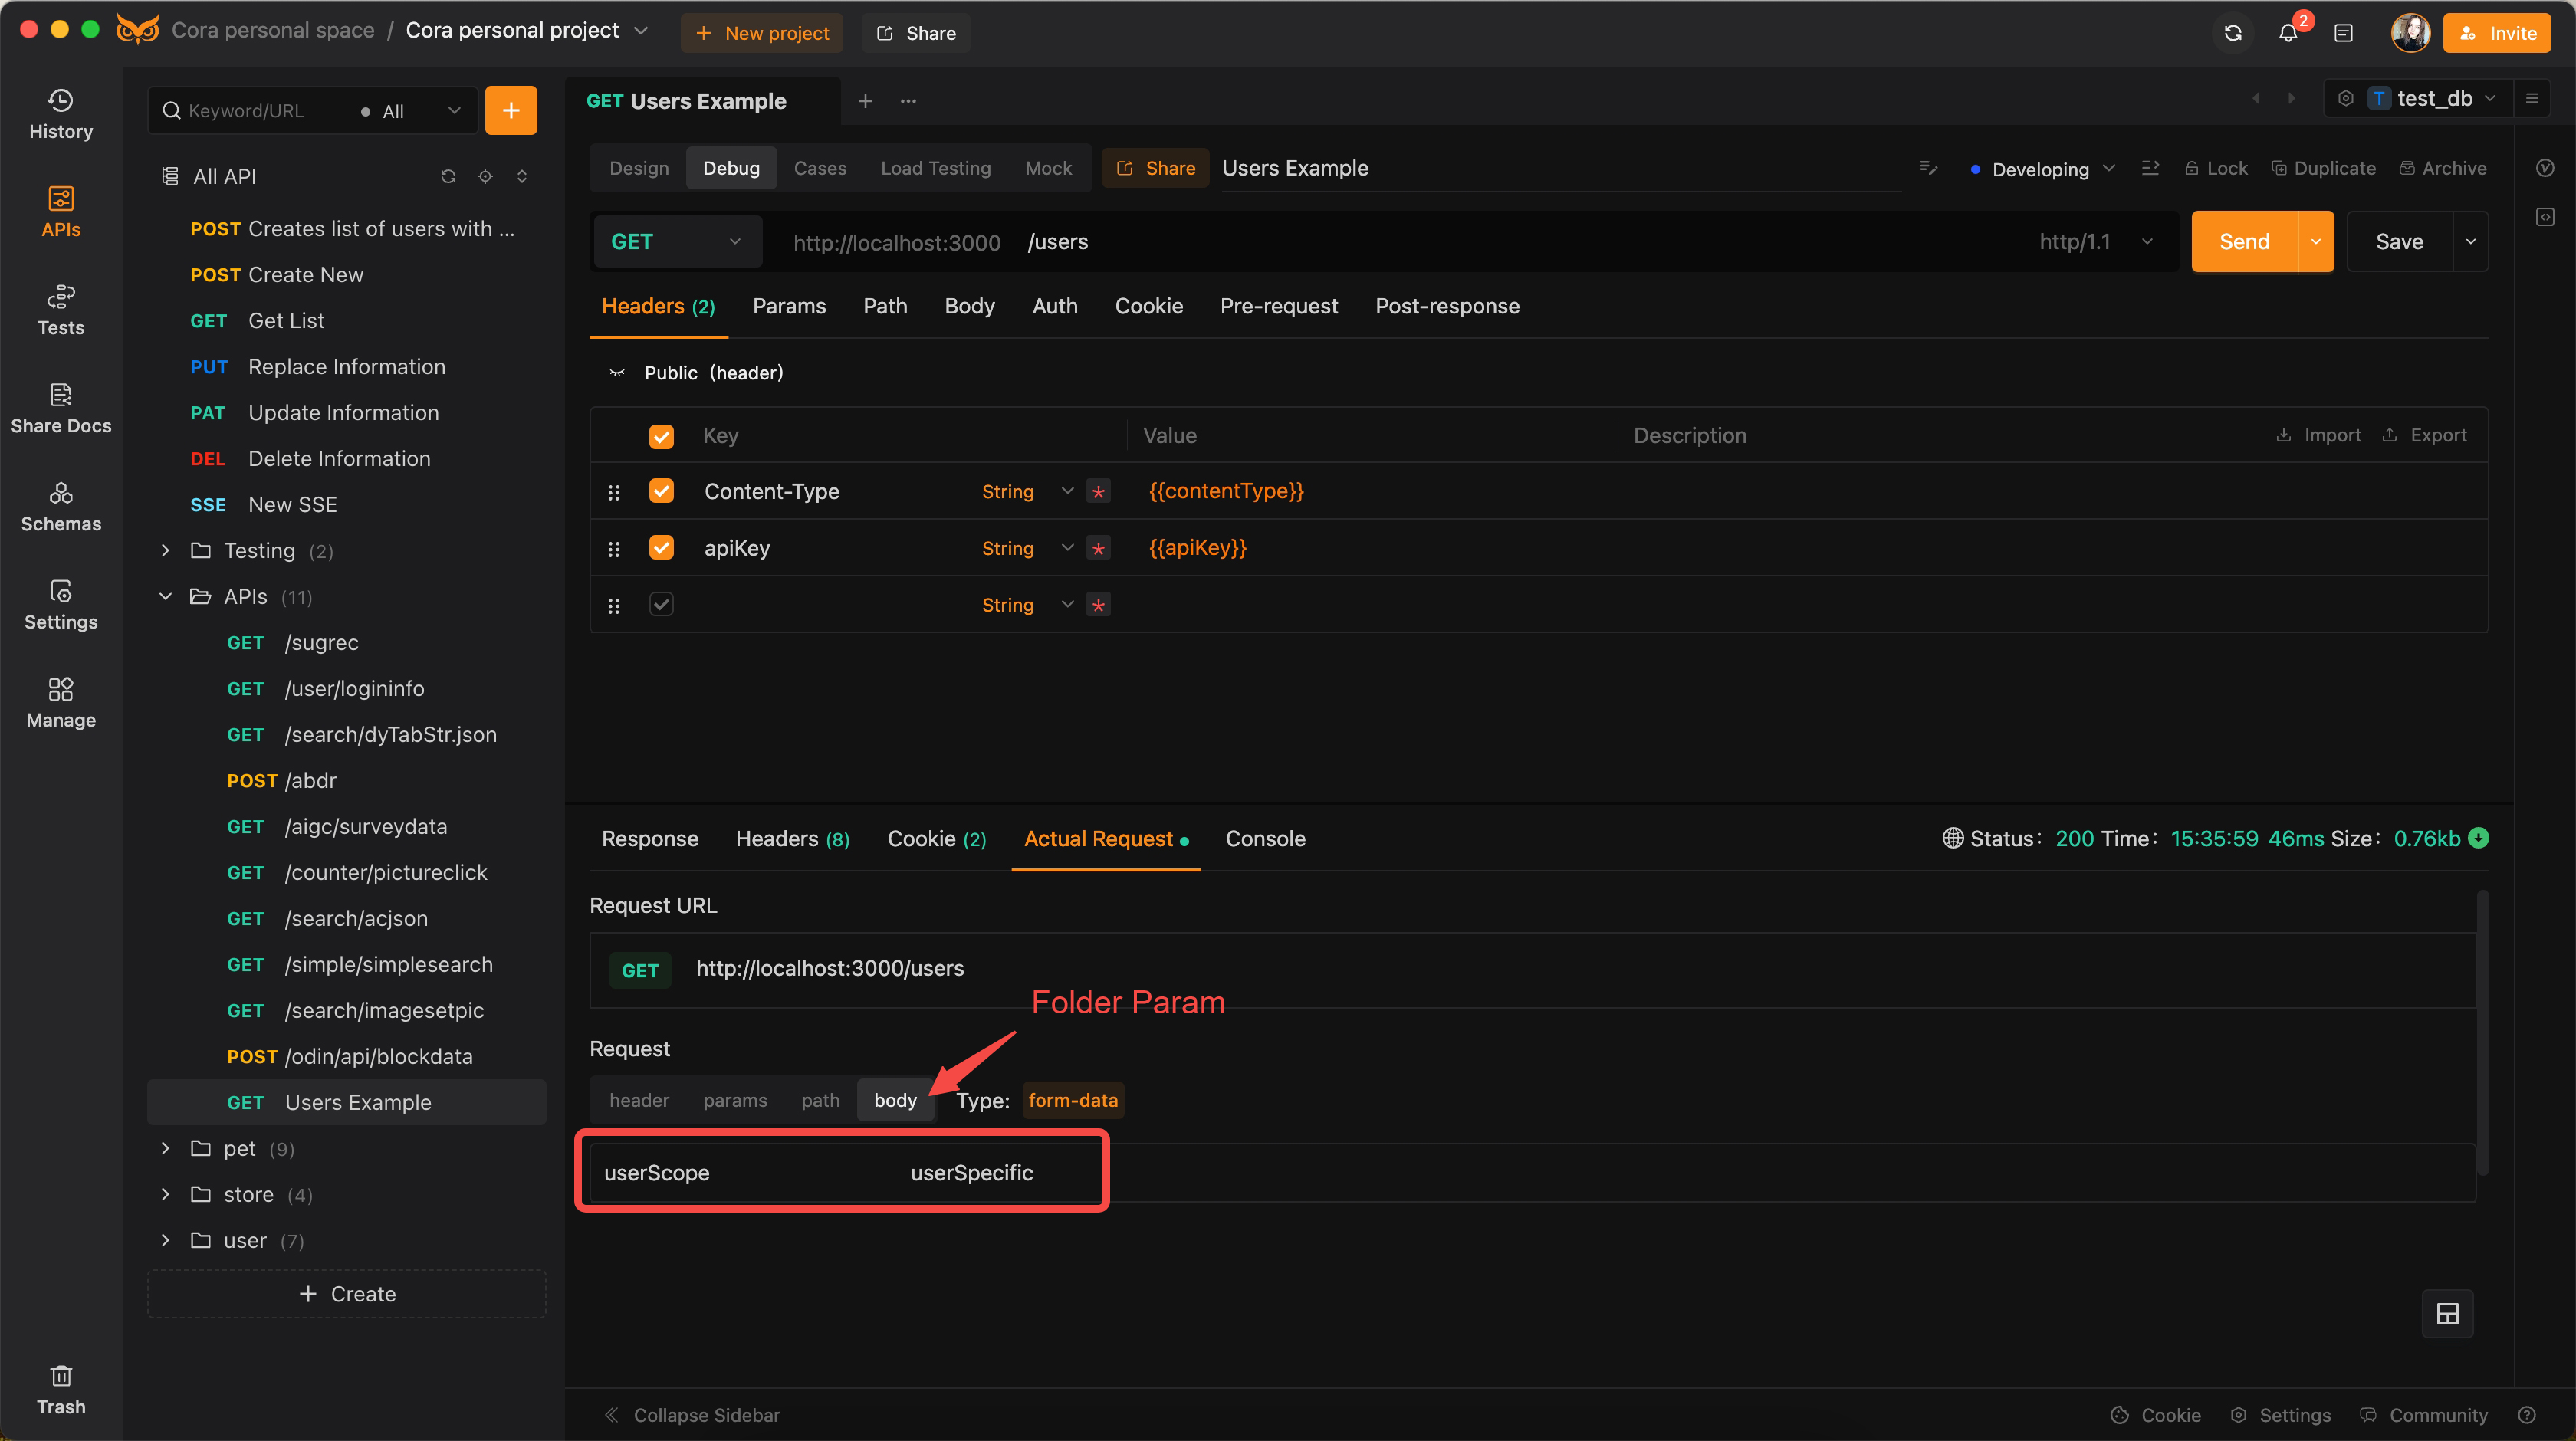Select the header sub-tab under Request
The image size is (2576, 1441).
(x=639, y=1100)
